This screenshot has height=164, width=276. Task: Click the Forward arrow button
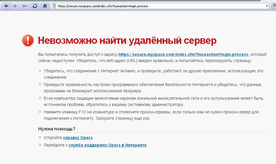[x=15, y=6]
